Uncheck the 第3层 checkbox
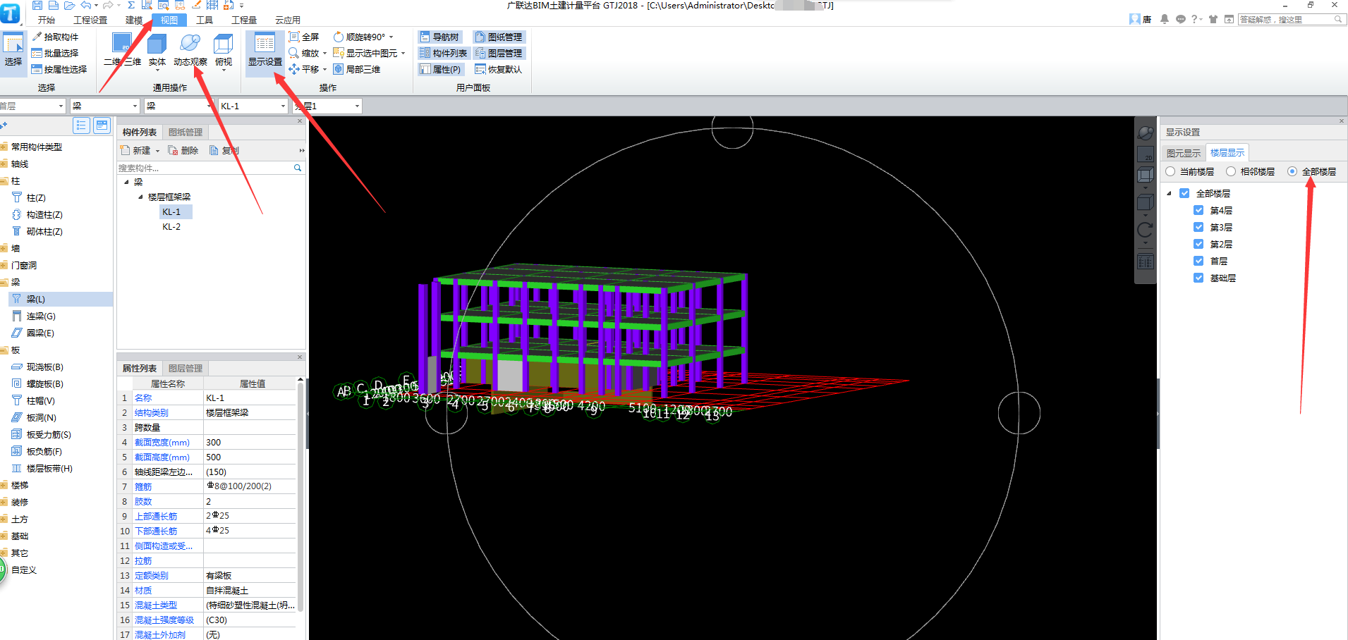The width and height of the screenshot is (1348, 640). [1198, 227]
